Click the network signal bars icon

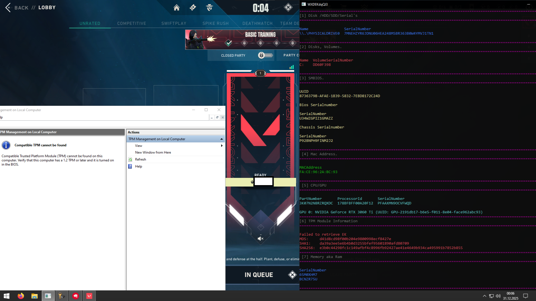point(291,67)
